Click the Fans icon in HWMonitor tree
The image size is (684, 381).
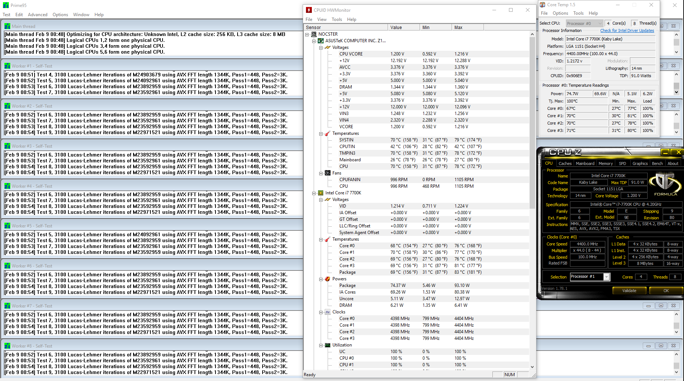coord(328,173)
